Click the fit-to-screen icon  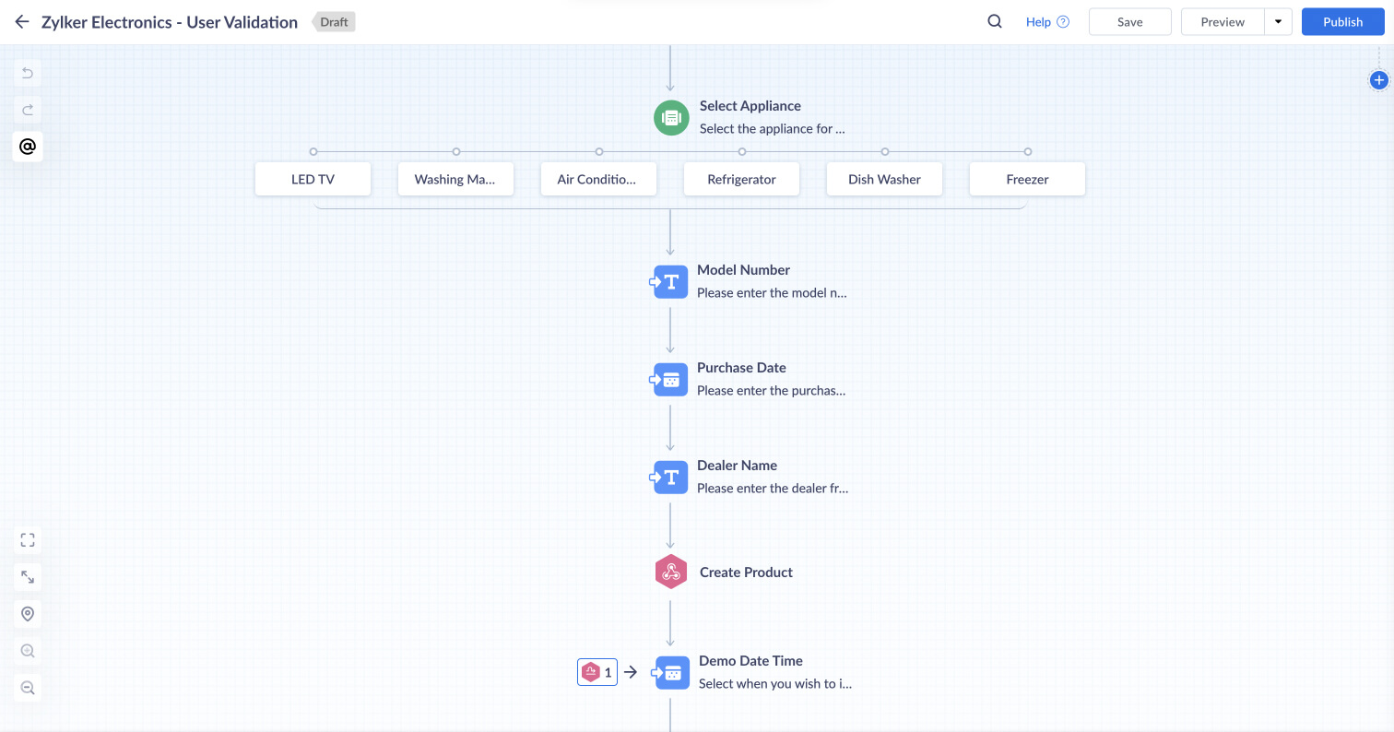(28, 540)
